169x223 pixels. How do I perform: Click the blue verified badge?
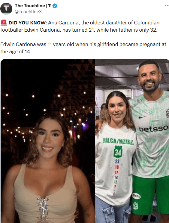pos(55,6)
